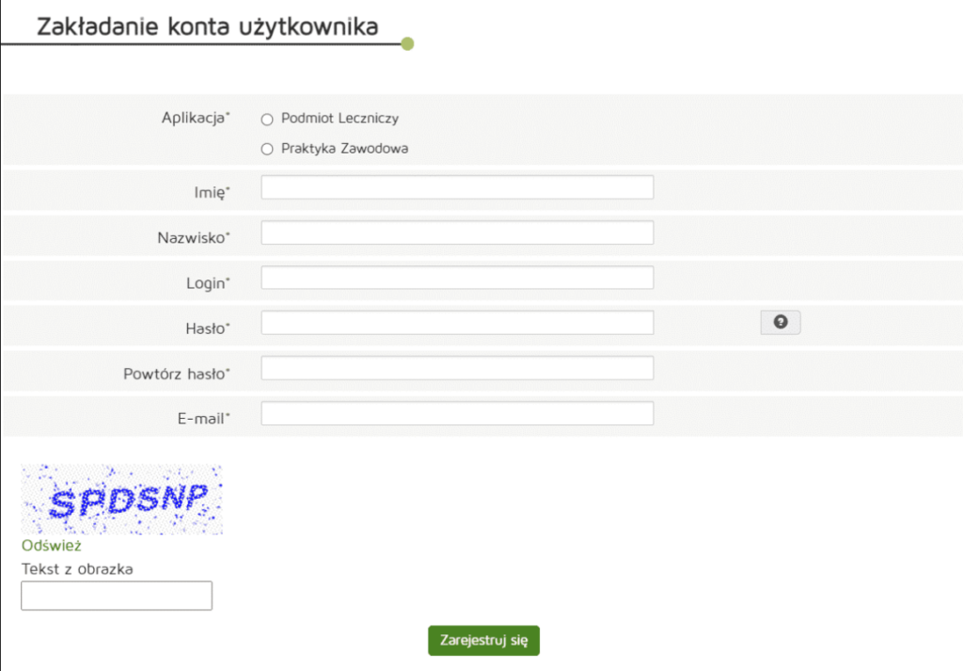Screen dimensions: 963x671
Task: Click the Login label text
Action: coord(207,283)
